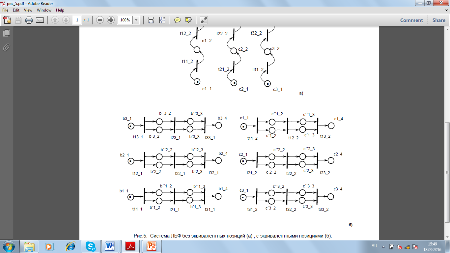
Task: Click the RU language indicator
Action: pos(374,246)
